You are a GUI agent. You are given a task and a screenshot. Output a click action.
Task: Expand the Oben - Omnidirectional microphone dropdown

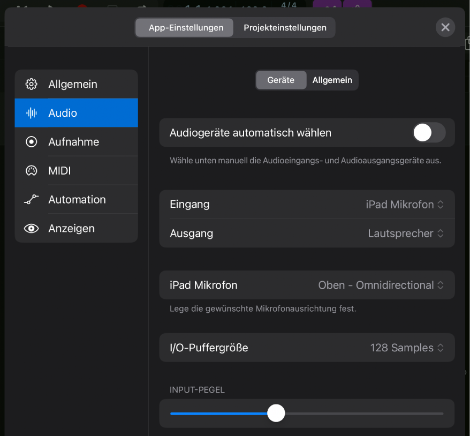pos(381,285)
